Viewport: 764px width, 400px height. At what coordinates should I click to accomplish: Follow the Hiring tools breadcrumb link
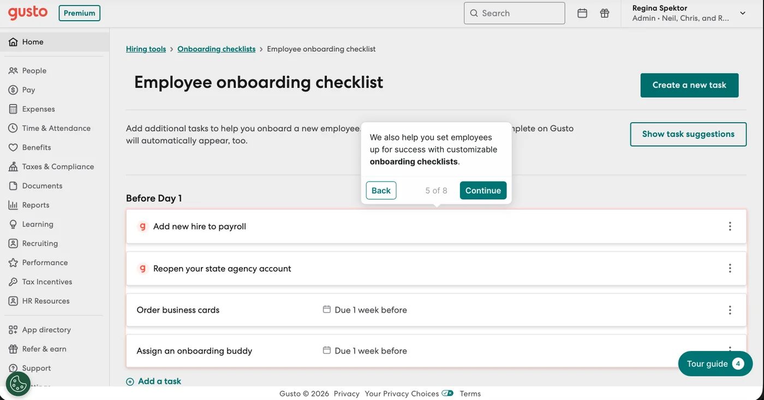tap(146, 49)
